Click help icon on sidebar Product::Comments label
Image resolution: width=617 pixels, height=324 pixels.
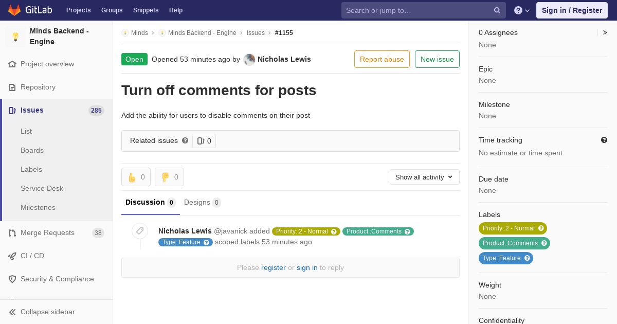(544, 243)
